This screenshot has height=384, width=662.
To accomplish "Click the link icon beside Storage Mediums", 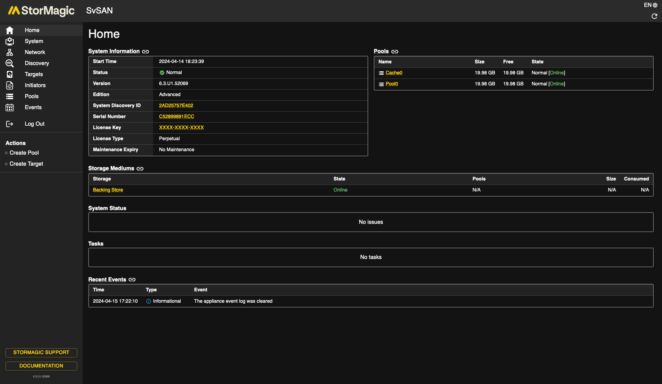I will pos(140,169).
